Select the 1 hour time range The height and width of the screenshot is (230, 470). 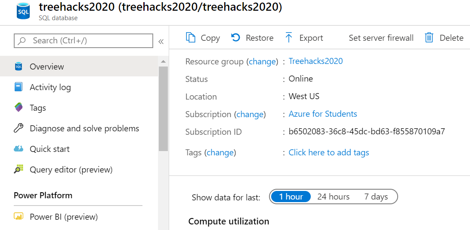click(291, 197)
